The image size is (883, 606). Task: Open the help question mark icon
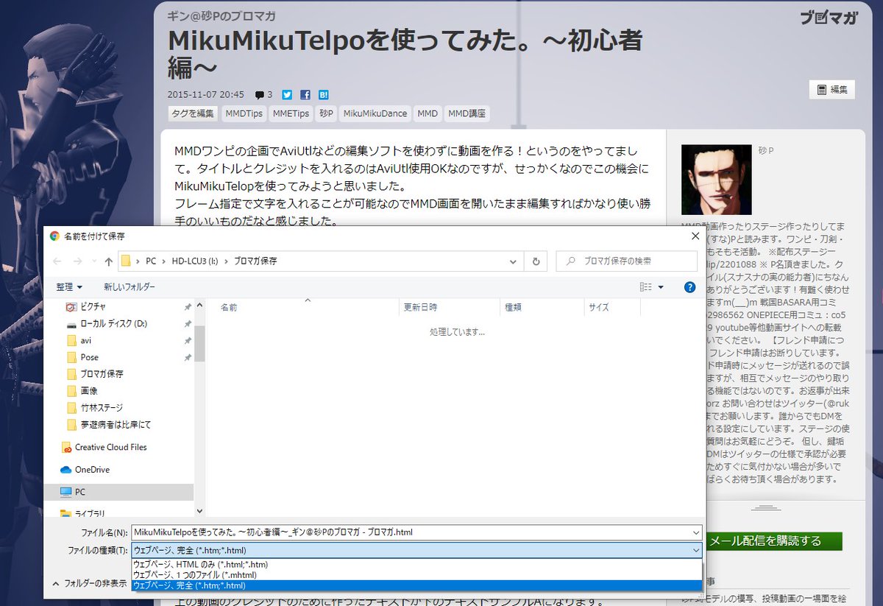pos(690,287)
